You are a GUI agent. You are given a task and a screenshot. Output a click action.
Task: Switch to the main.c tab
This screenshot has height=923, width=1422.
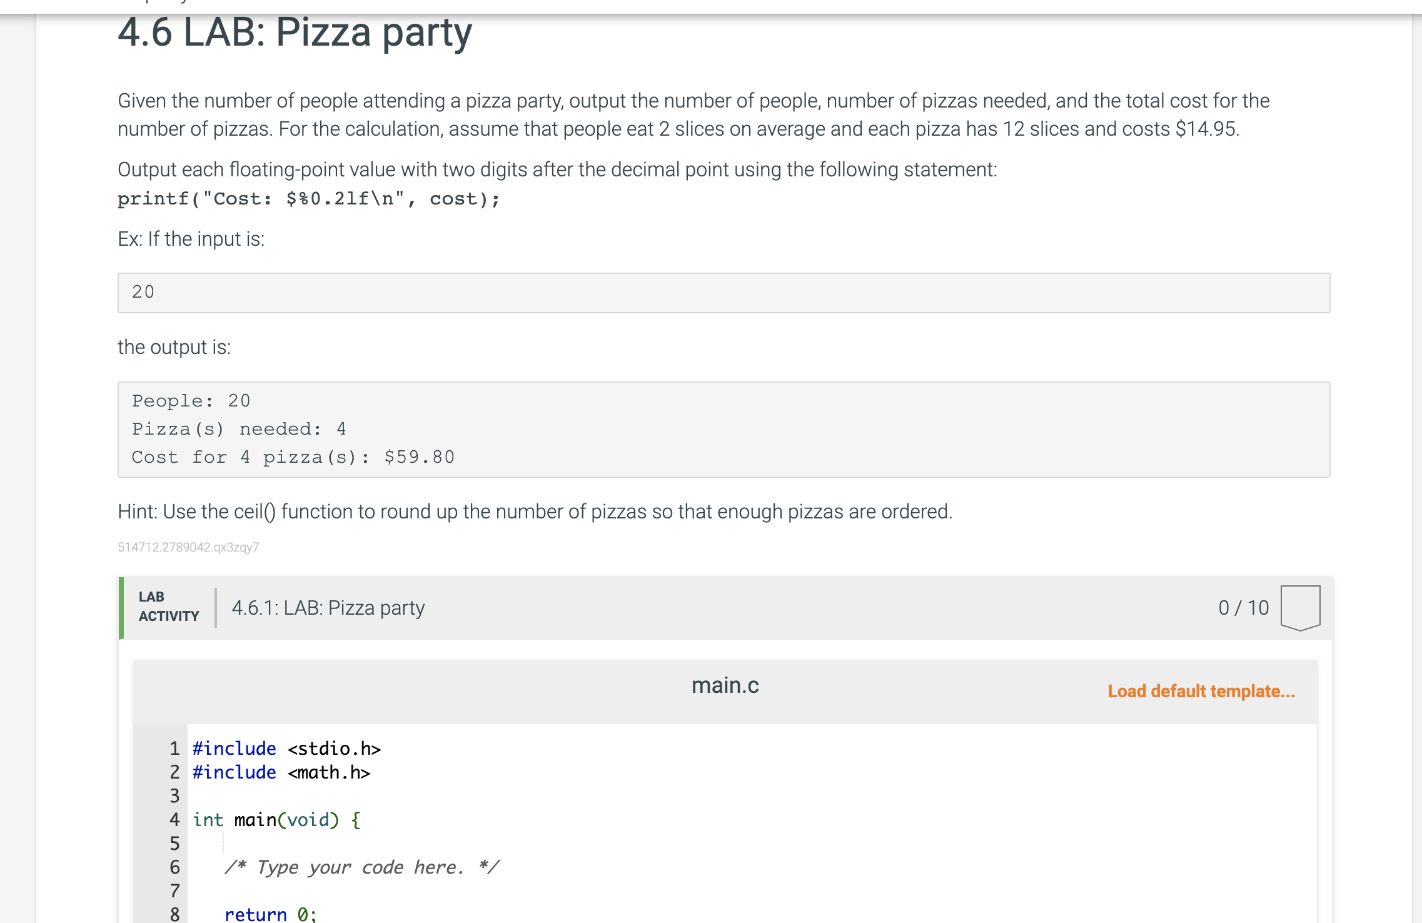[x=725, y=685]
